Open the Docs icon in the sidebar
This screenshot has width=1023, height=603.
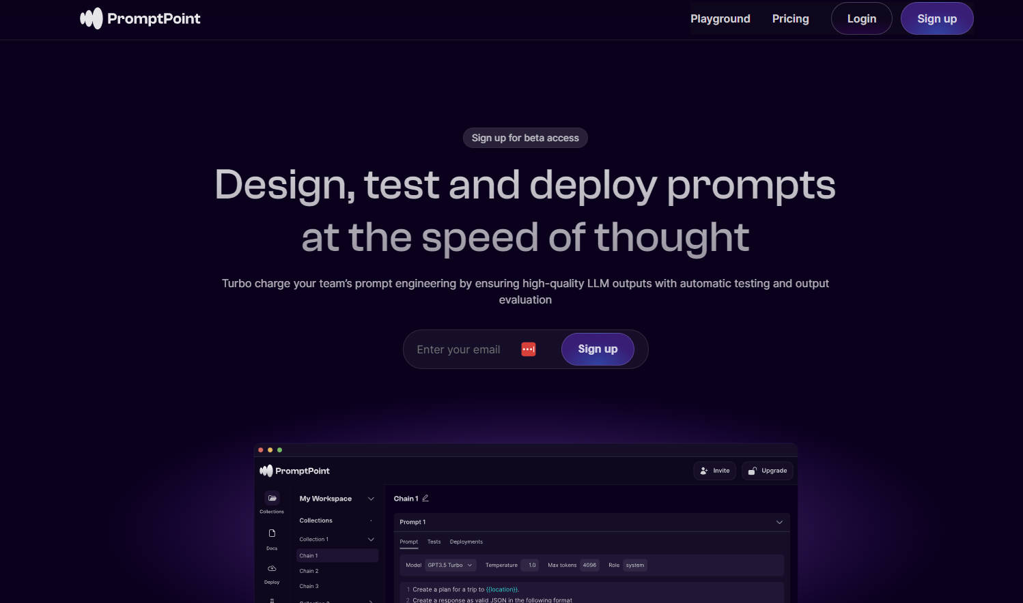(x=272, y=533)
